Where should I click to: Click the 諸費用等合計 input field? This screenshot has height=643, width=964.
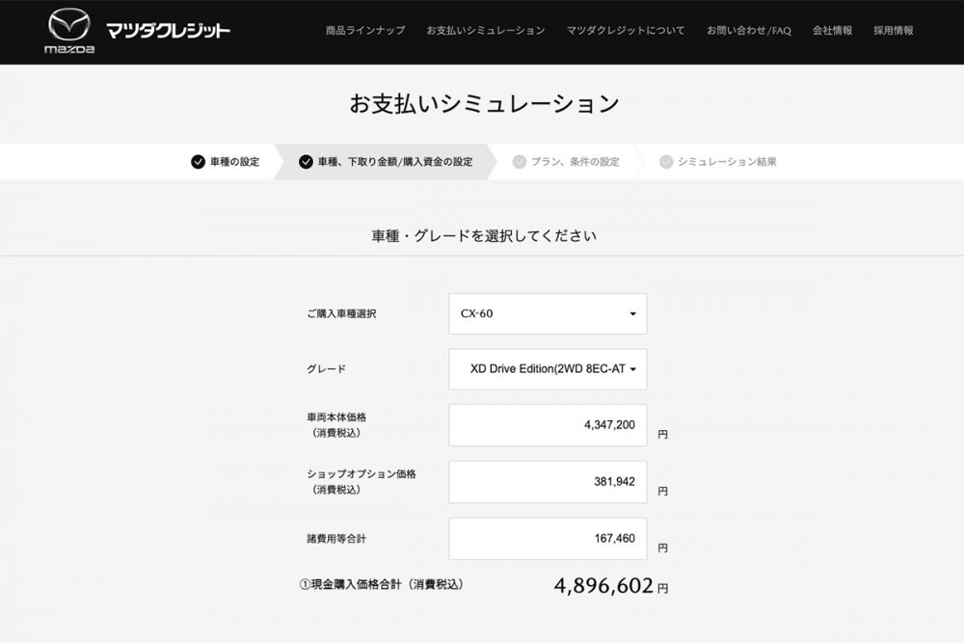(548, 539)
